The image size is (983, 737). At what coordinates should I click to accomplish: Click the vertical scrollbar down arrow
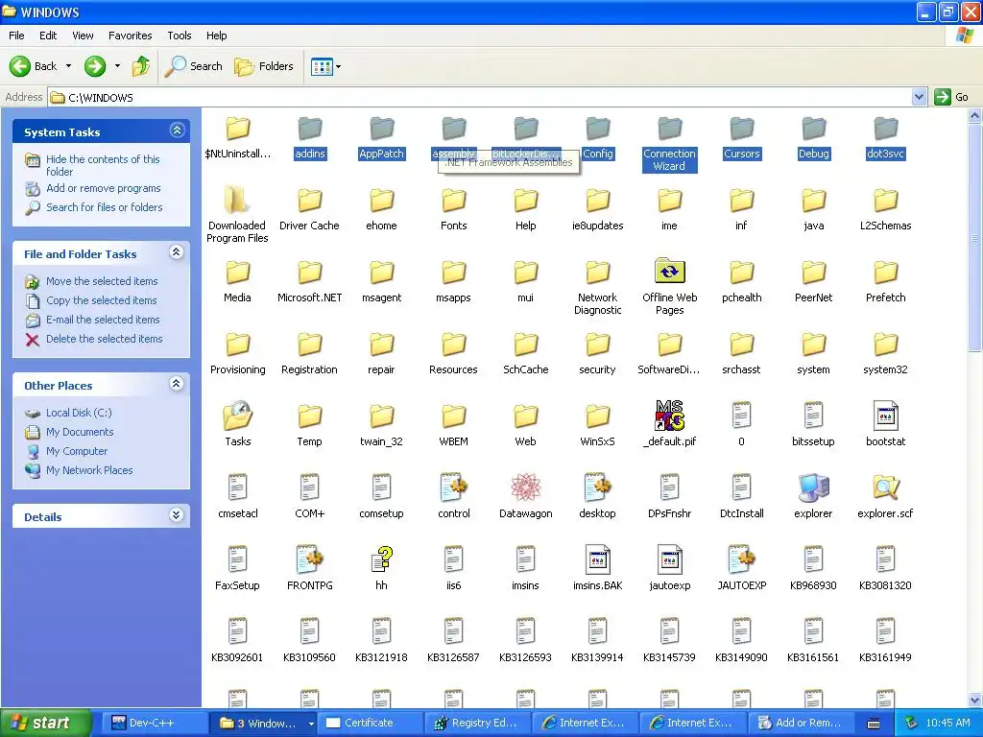(x=975, y=700)
